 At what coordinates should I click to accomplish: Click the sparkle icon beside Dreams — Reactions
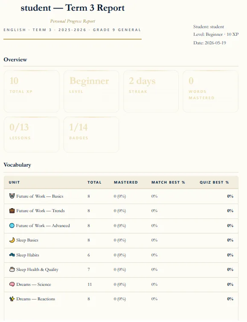point(12,299)
